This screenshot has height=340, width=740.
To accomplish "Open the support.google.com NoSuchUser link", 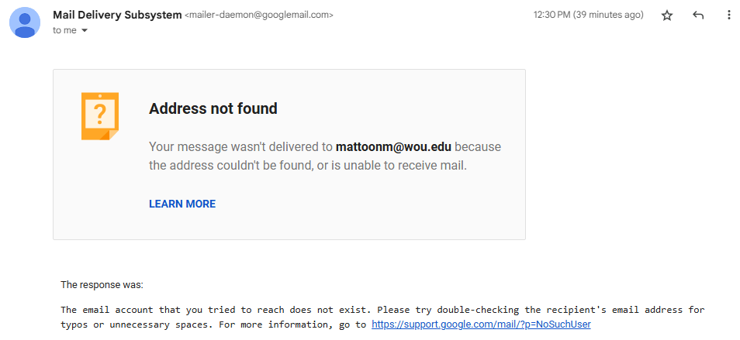I will tap(481, 325).
